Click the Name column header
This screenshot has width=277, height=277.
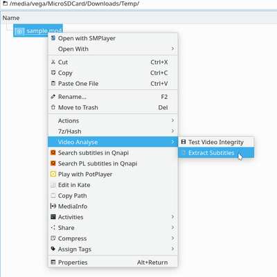click(138, 18)
